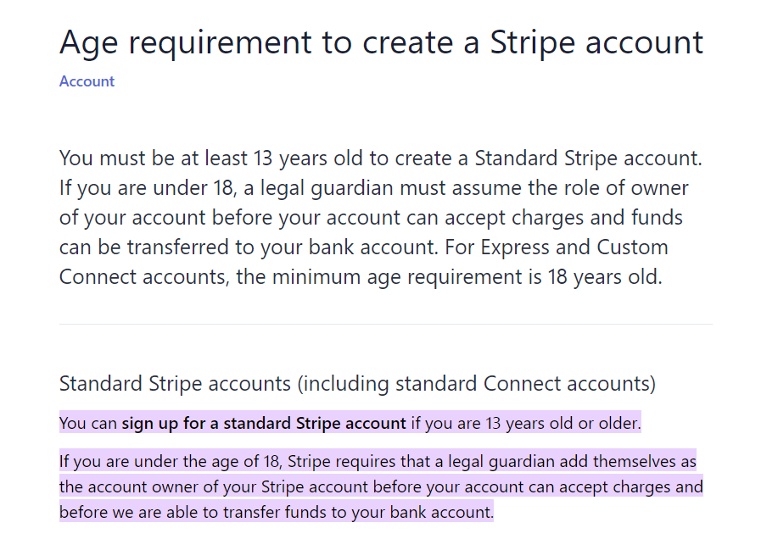778x539 pixels.
Task: Click the highlighted paragraph about legal guardian requirement
Action: [x=381, y=486]
